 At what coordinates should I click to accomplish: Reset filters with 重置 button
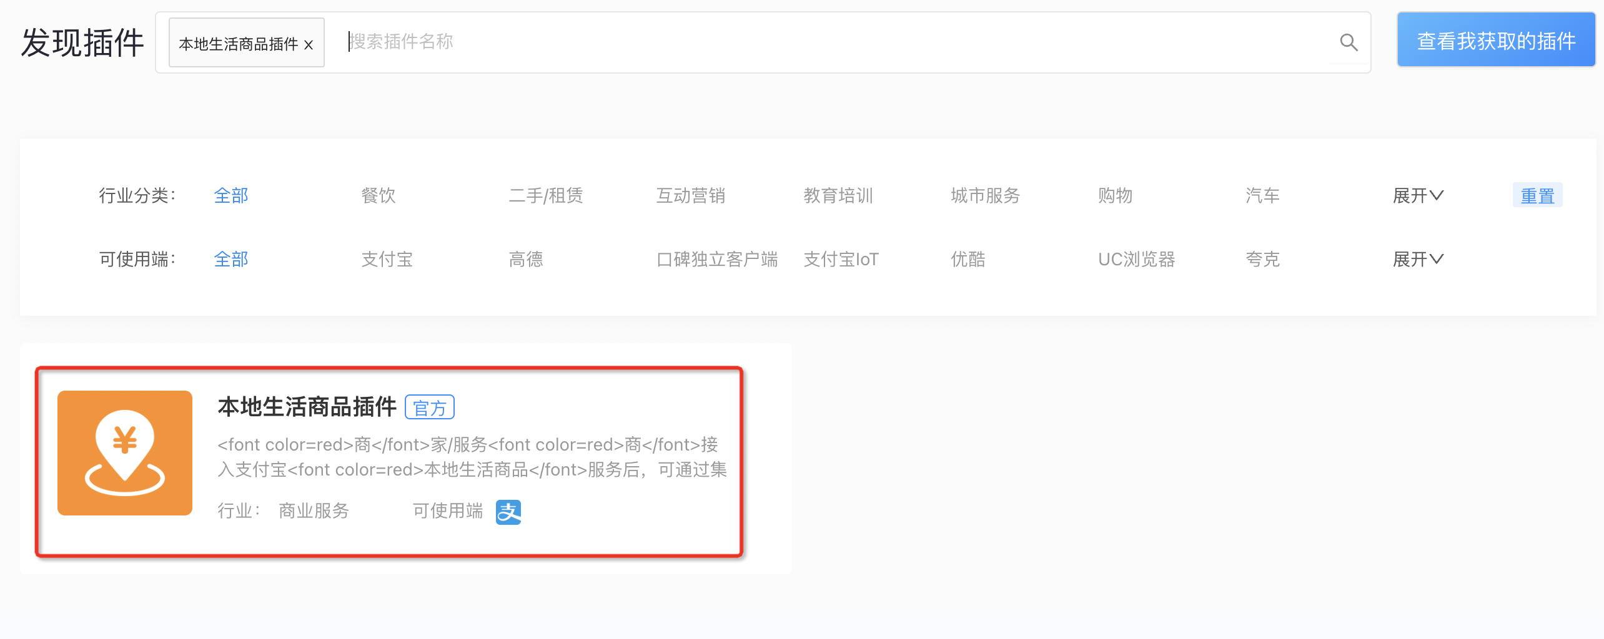tap(1537, 195)
